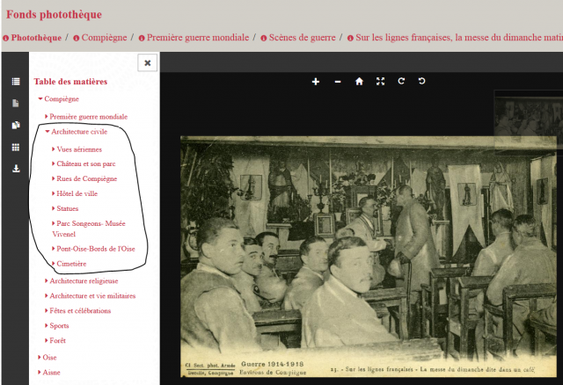Select the multiple pages view icon
563x385 pixels.
[16, 125]
